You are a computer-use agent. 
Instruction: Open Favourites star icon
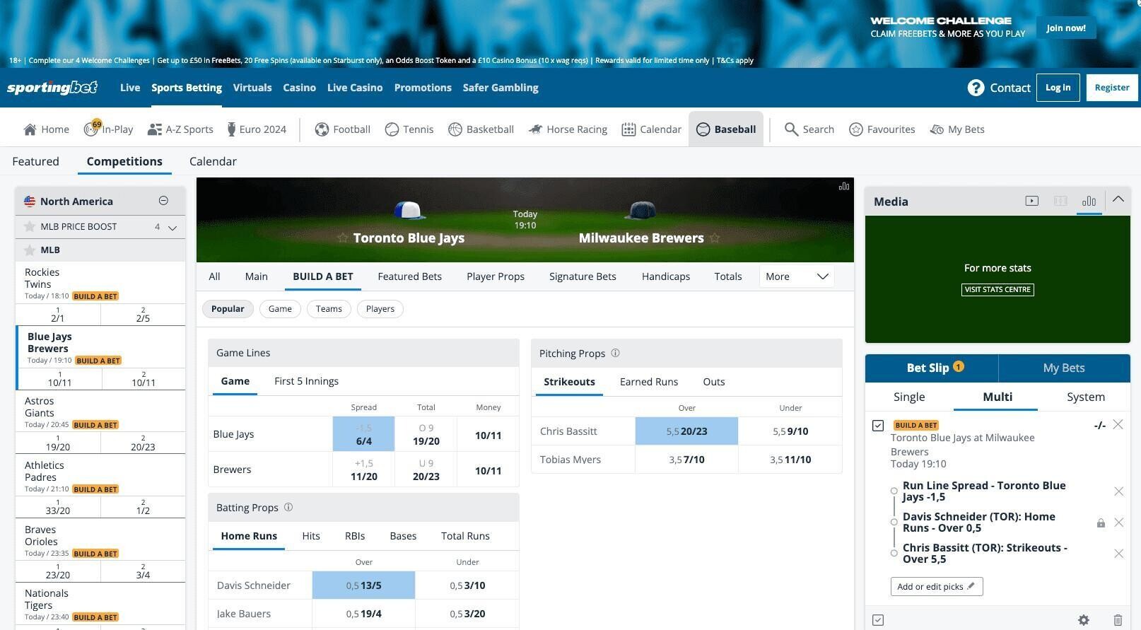[855, 129]
